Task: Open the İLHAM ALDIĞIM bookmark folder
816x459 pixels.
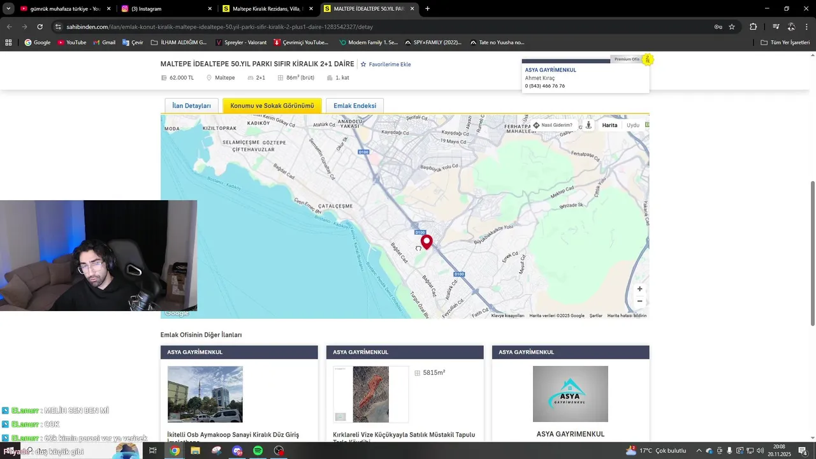Action: click(179, 43)
